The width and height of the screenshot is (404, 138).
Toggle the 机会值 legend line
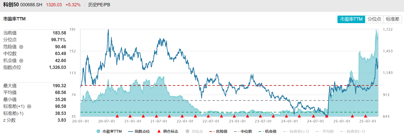[x=267, y=131]
